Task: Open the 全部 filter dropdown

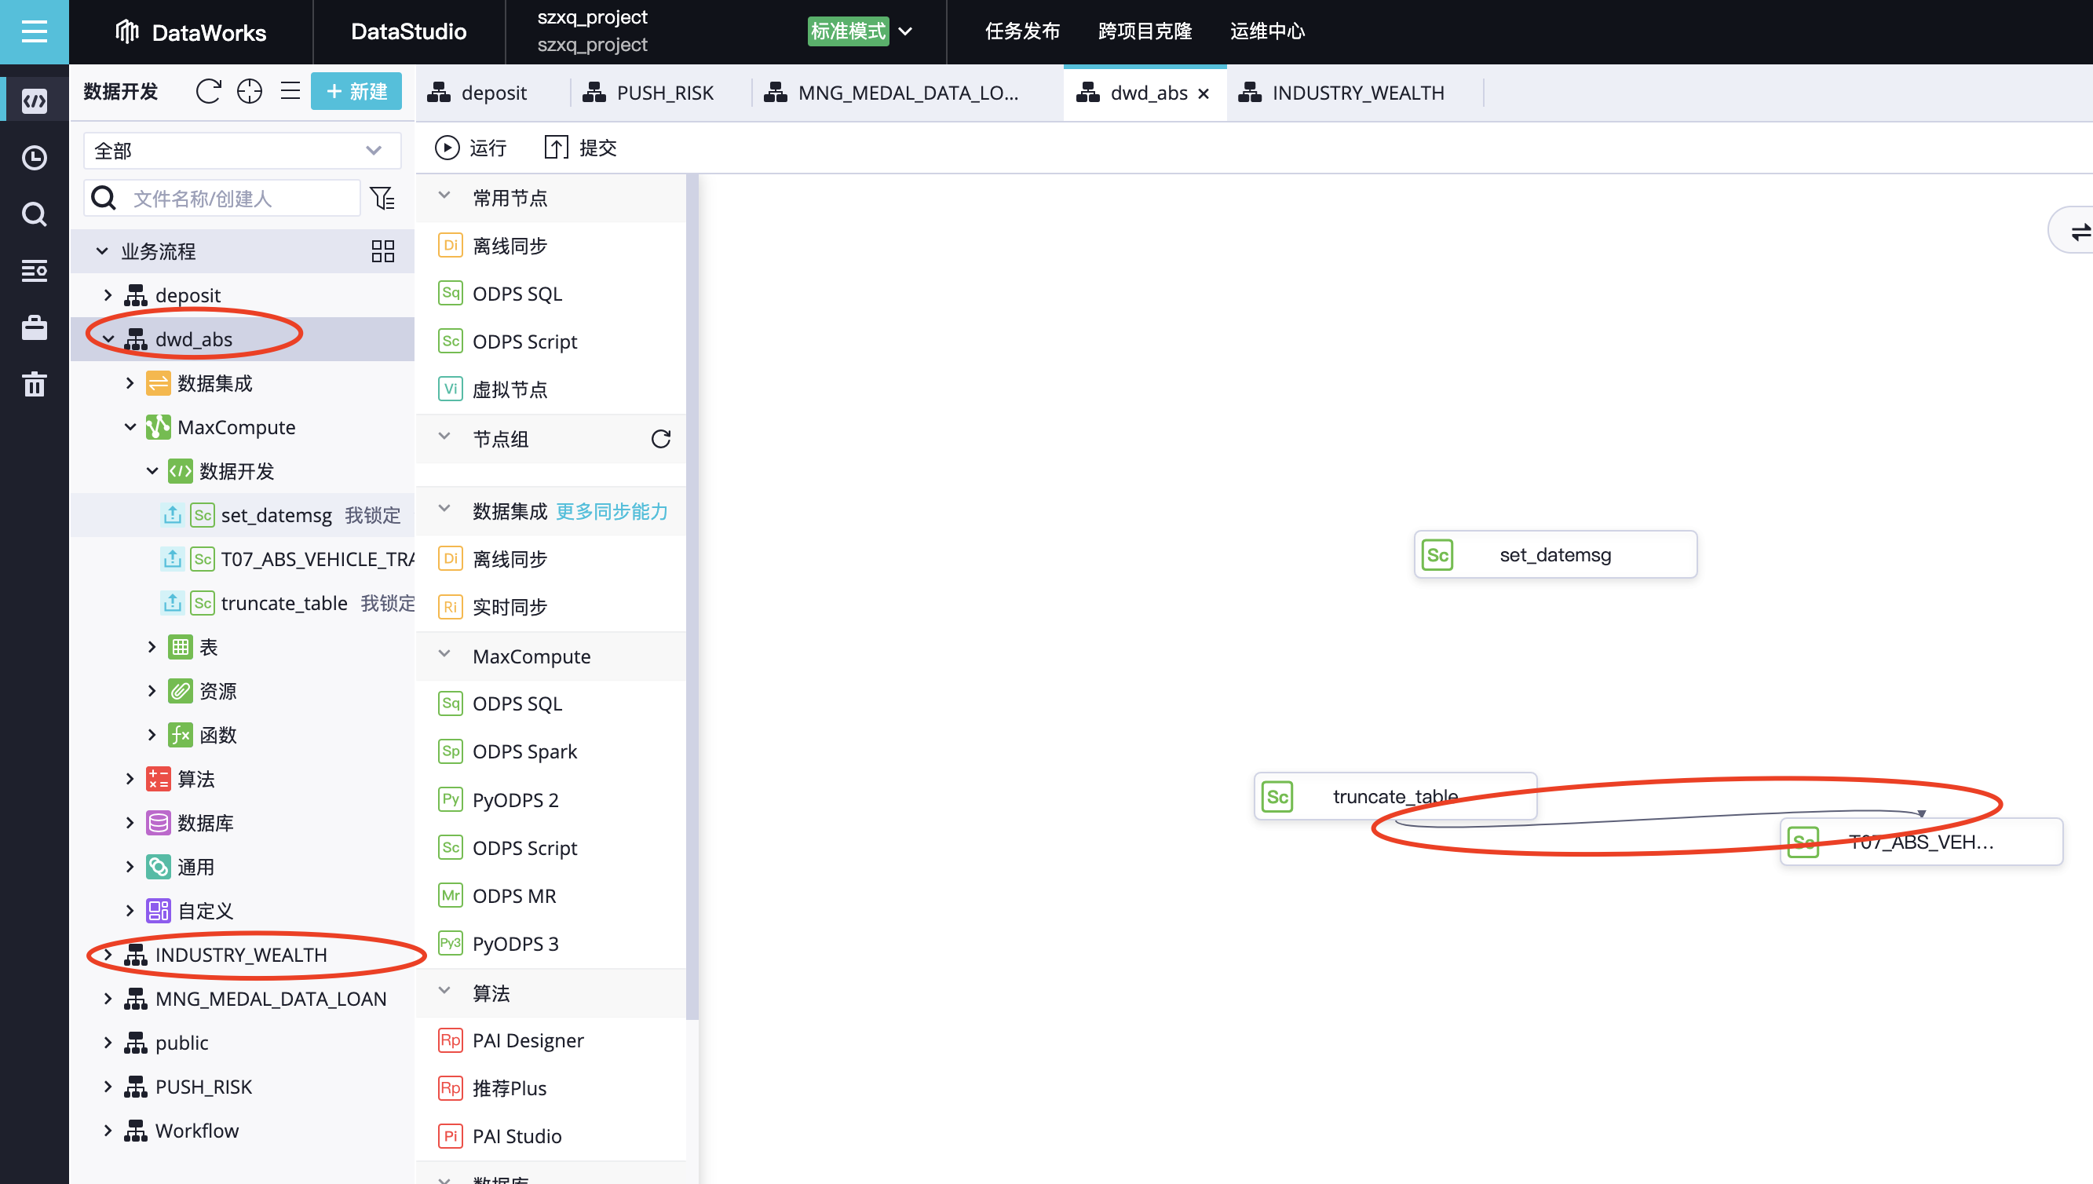Action: (x=243, y=152)
